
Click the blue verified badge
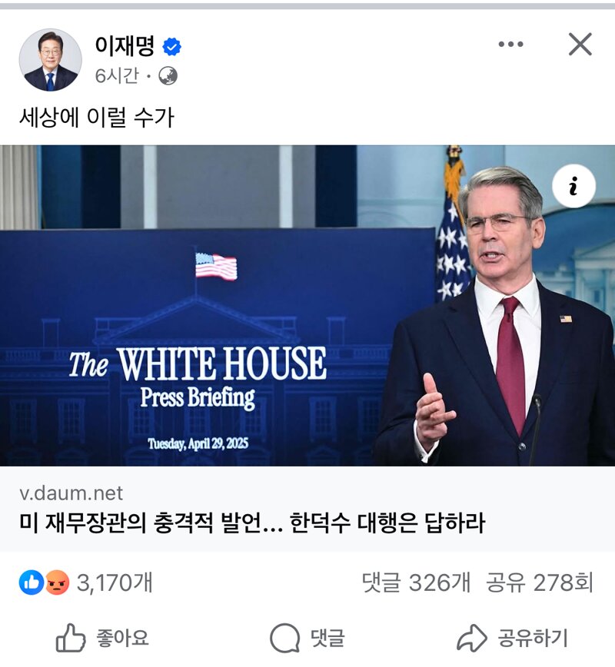click(x=172, y=47)
